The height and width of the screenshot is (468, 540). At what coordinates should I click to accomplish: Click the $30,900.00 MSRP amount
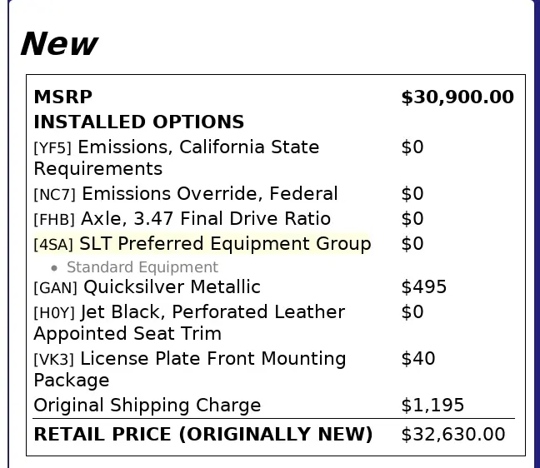tap(457, 97)
